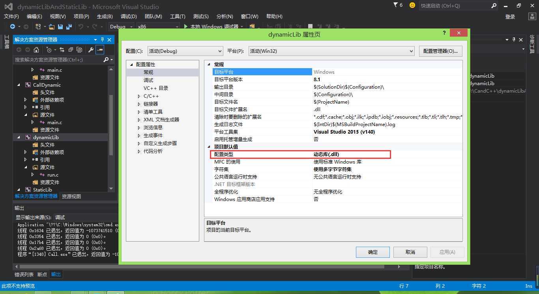Expand the XML 文档生成器 node
Screen dimensions: 539x294
coord(139,120)
